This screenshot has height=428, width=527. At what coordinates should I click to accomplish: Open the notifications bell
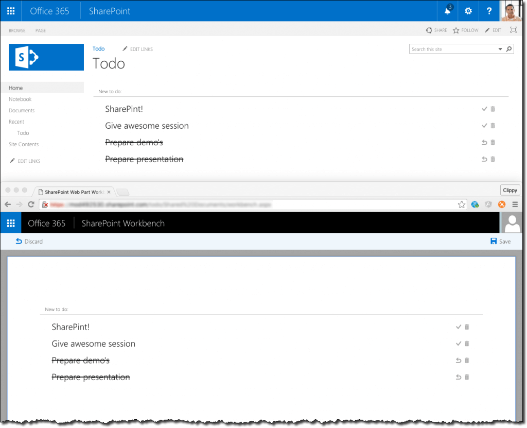pos(447,10)
